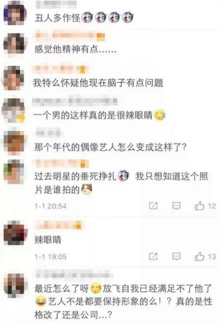The width and height of the screenshot is (221, 323).
Task: Like the comment posted at 1-1 20:54
Action: pos(199,206)
